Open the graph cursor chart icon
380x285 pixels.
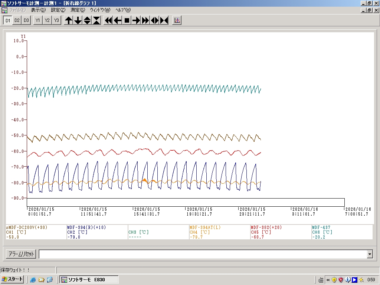pos(177,20)
